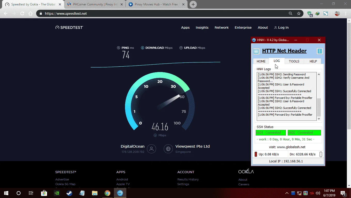Open Nvidia app in the taskbar

pyautogui.click(x=57, y=193)
